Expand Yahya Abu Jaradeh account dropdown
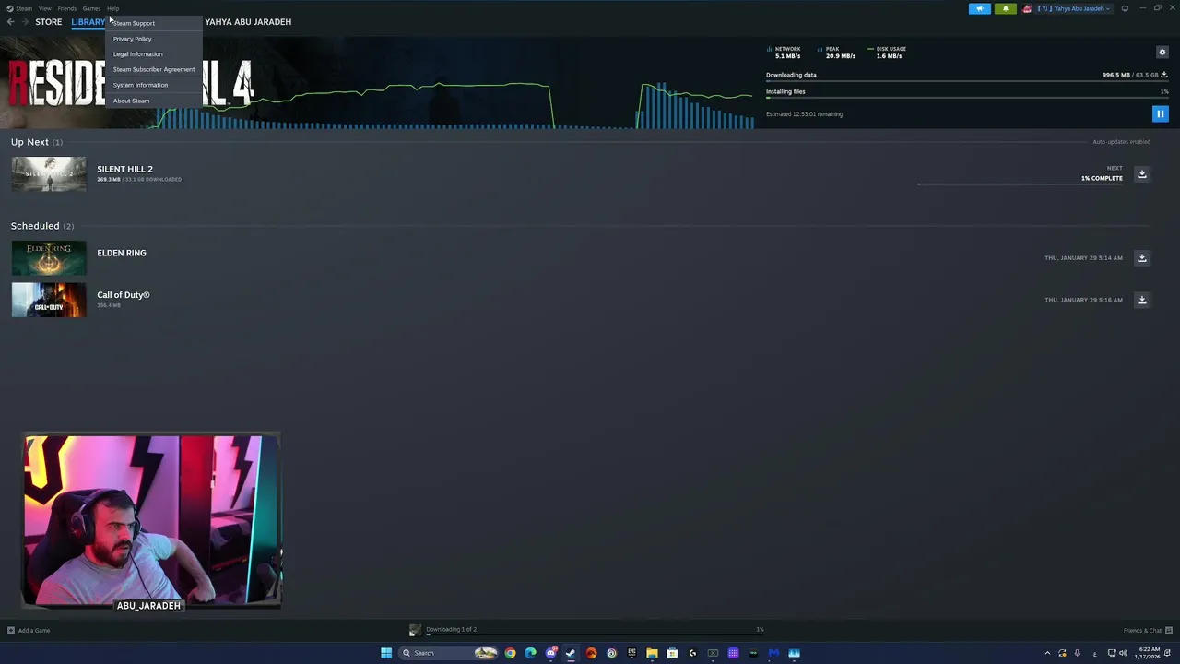Screen dimensions: 1180x664 [1075, 8]
